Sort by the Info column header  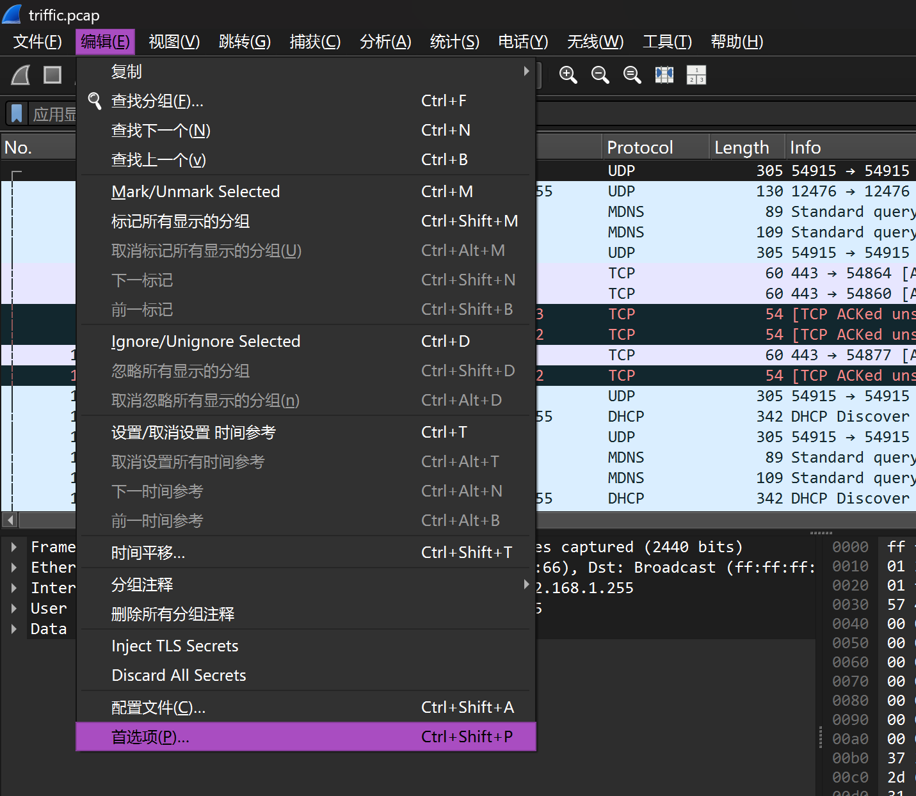click(x=851, y=147)
